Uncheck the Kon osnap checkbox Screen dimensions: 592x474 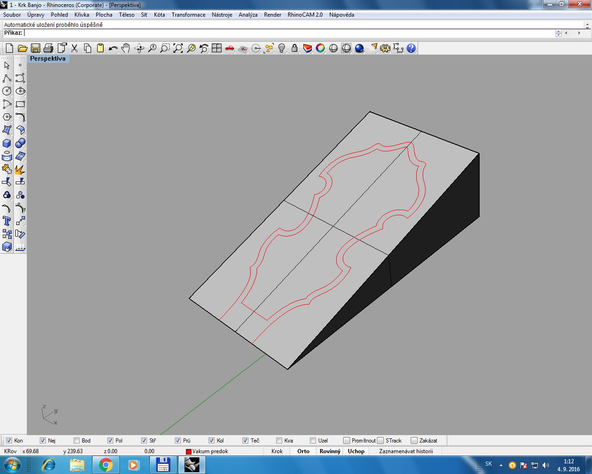[9, 441]
